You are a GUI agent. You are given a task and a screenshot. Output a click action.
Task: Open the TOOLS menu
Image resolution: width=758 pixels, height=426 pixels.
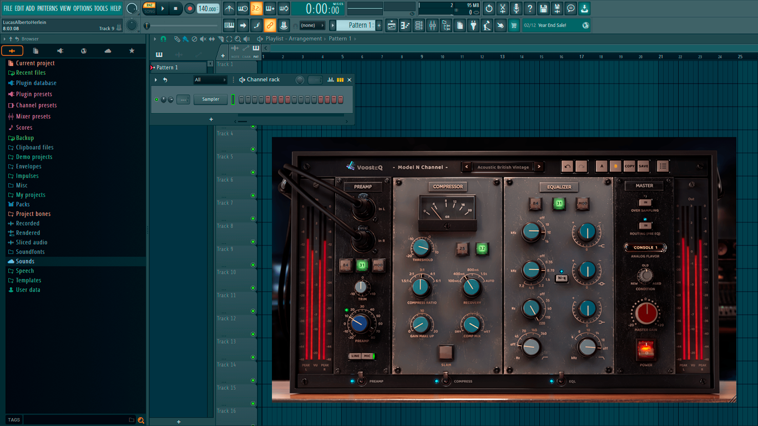[101, 8]
